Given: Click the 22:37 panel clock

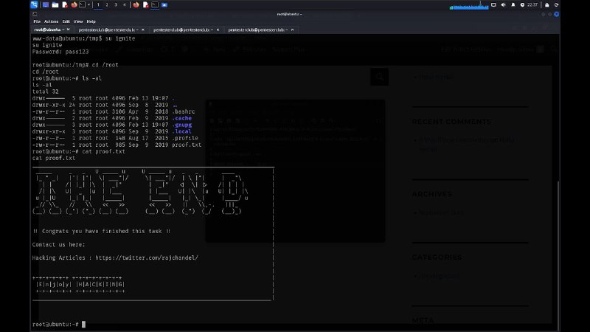Looking at the screenshot, I should [x=532, y=5].
